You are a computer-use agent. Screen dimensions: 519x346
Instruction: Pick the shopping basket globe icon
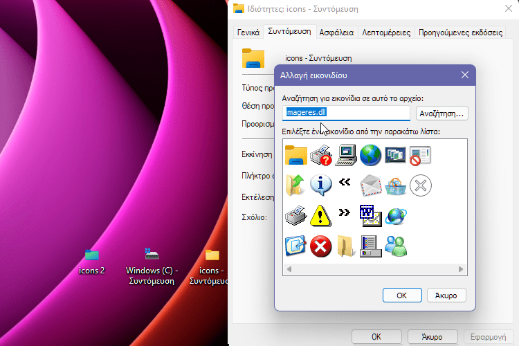pyautogui.click(x=396, y=186)
